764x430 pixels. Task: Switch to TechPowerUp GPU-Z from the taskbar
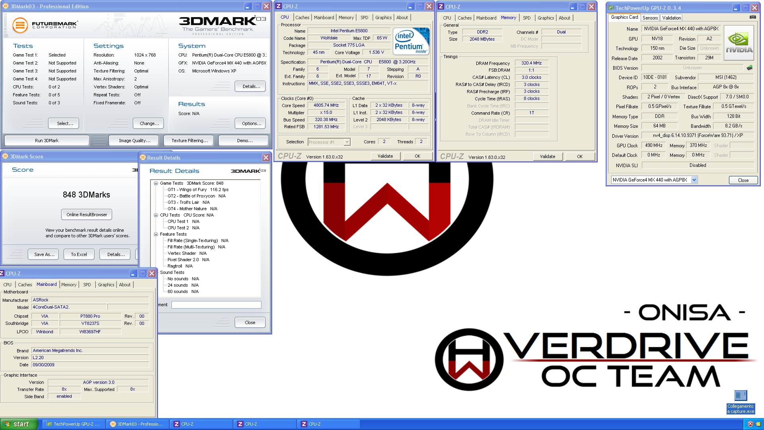click(x=74, y=424)
